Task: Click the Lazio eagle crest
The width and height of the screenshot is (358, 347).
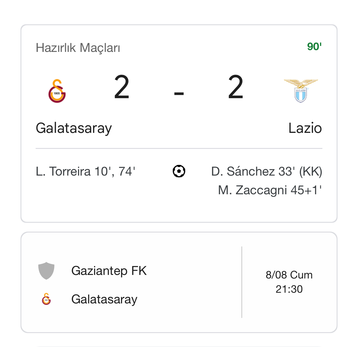Action: click(x=300, y=91)
